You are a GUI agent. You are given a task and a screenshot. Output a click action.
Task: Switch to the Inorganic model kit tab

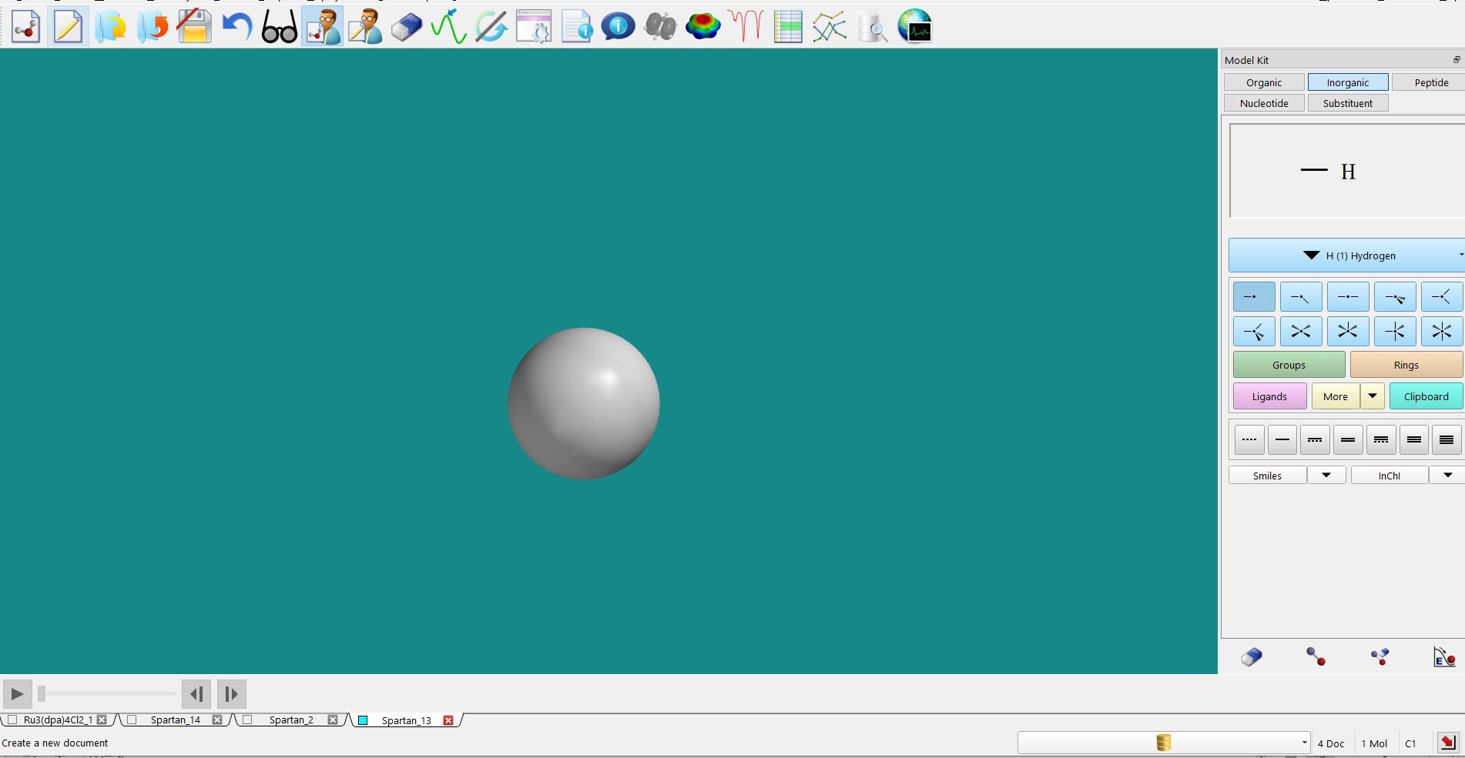pyautogui.click(x=1348, y=82)
